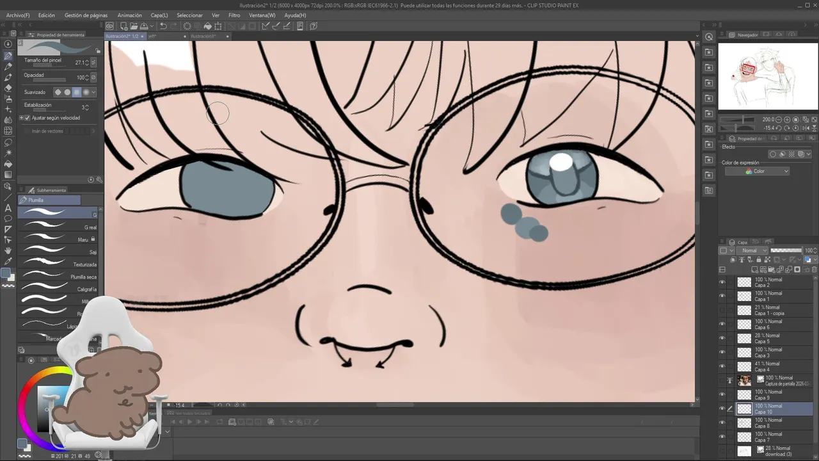This screenshot has height=461, width=819.
Task: Select the Fill bucket tool
Action: tap(8, 164)
